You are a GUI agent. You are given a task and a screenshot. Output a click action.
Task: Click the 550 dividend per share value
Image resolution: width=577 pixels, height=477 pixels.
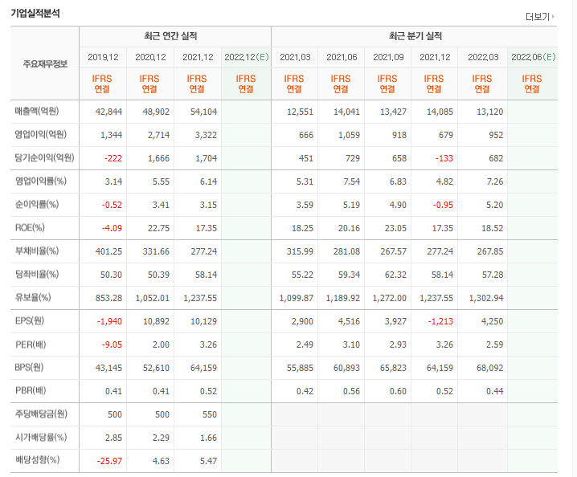[210, 414]
